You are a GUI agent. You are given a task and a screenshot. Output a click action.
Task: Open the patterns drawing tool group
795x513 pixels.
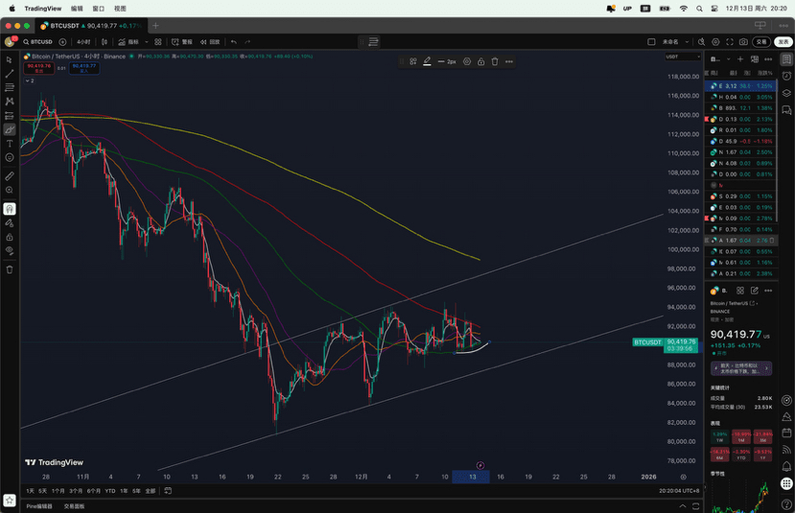click(10, 102)
